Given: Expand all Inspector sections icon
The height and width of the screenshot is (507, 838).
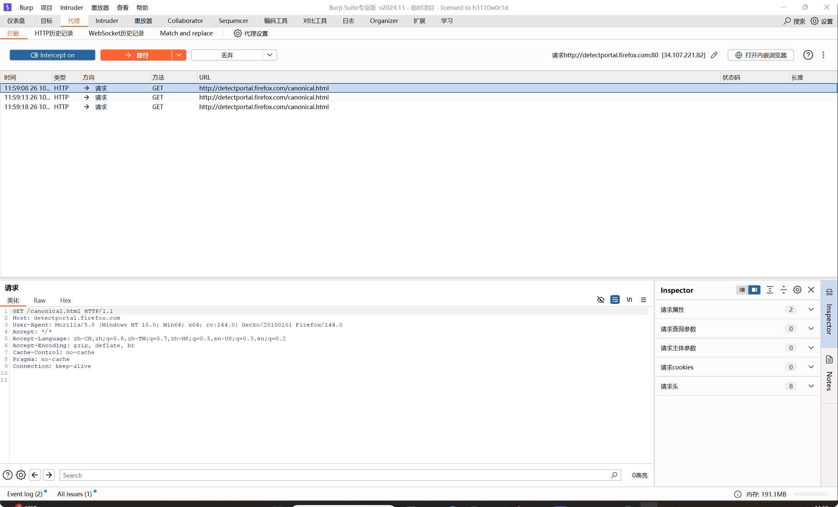Looking at the screenshot, I should pyautogui.click(x=770, y=290).
